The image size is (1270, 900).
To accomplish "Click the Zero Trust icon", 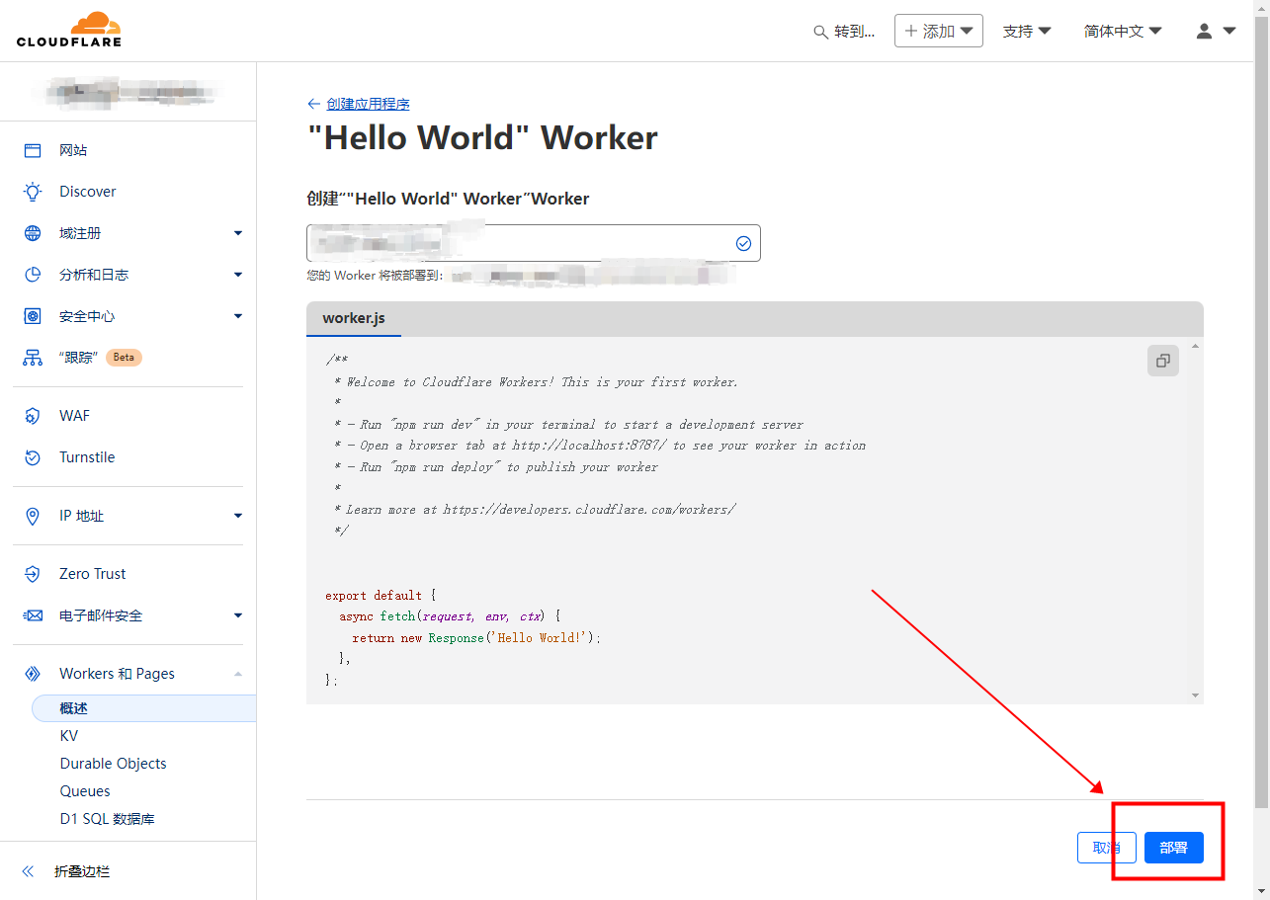I will pos(33,574).
